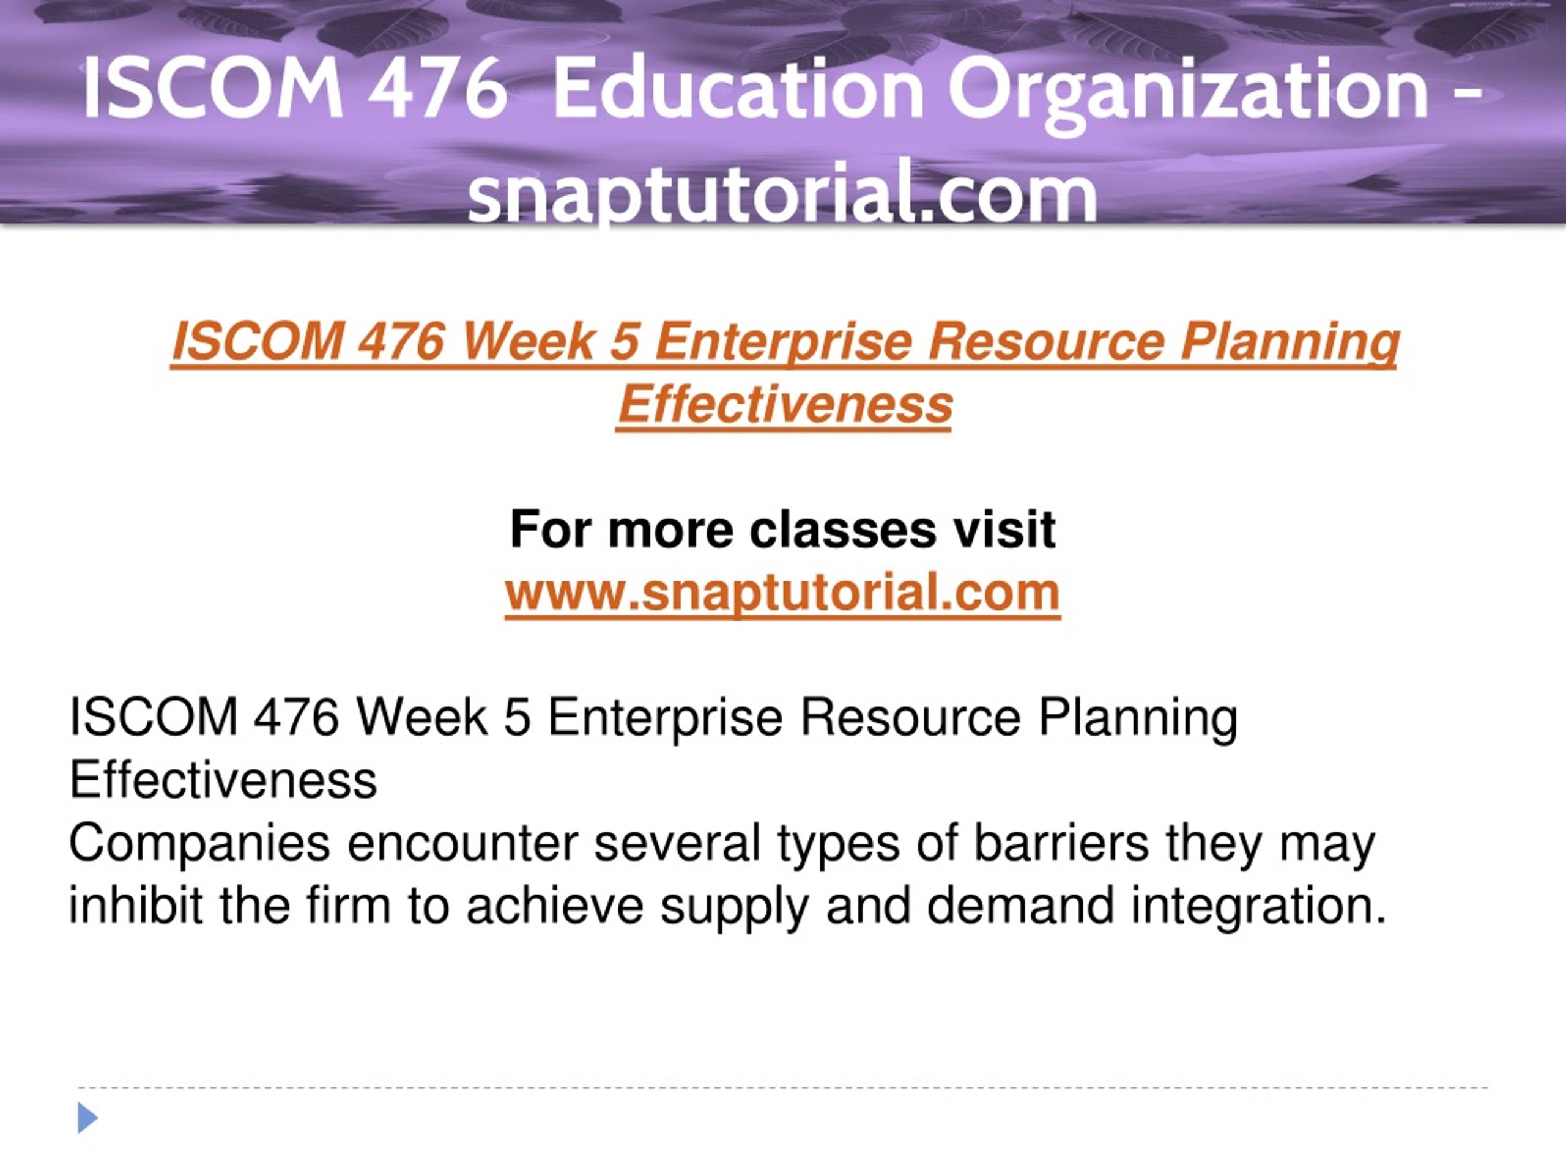Click the dashed blue divider line
Screen dimensions: 1566x1174
(783, 1088)
